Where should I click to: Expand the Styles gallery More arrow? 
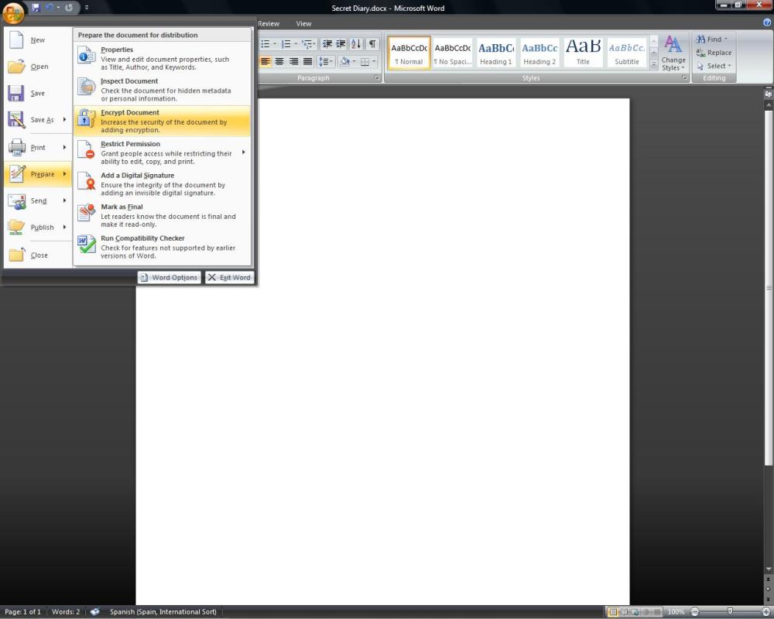click(x=653, y=64)
